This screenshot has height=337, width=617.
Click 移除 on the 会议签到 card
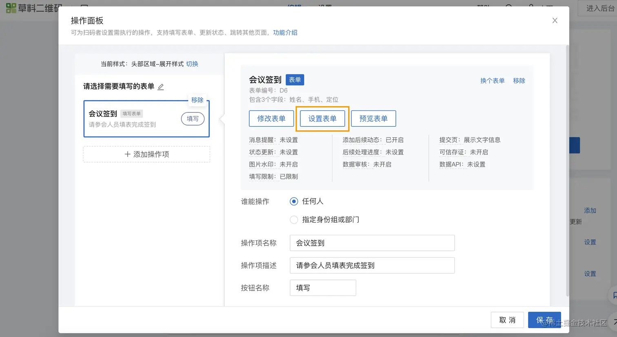coord(197,100)
